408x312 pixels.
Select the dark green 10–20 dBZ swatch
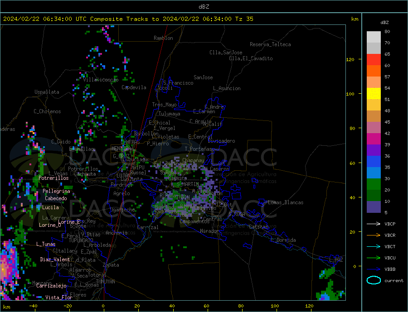coord(374,195)
